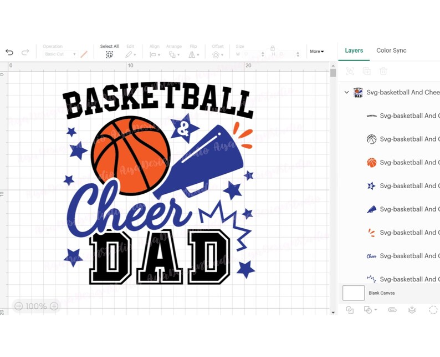Toggle the size aspect ratio lock
The height and width of the screenshot is (357, 440).
point(273,48)
